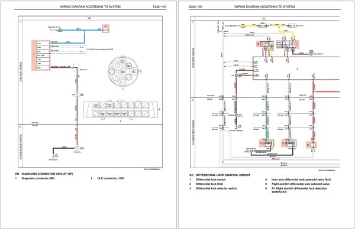Click legend entry Inter axle differential lock solenoid

301,179
